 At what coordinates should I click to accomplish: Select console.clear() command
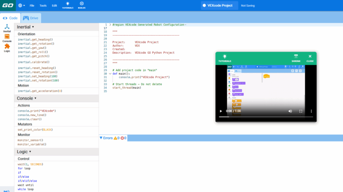click(x=29, y=119)
